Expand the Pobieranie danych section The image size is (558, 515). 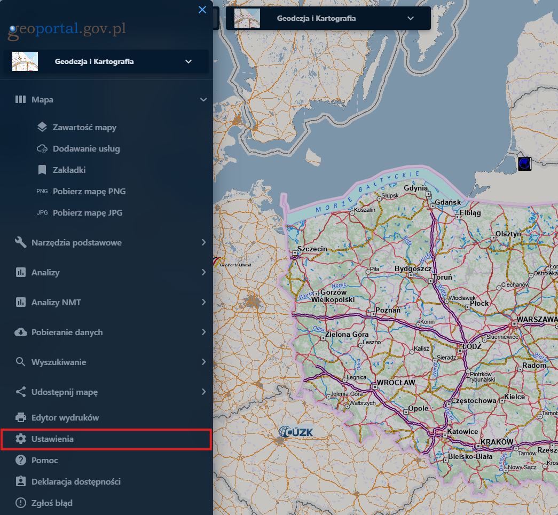pyautogui.click(x=203, y=332)
